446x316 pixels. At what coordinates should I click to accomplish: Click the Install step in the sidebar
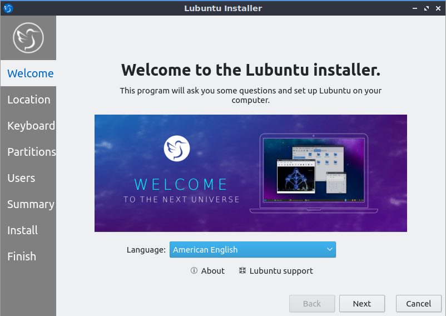click(23, 230)
